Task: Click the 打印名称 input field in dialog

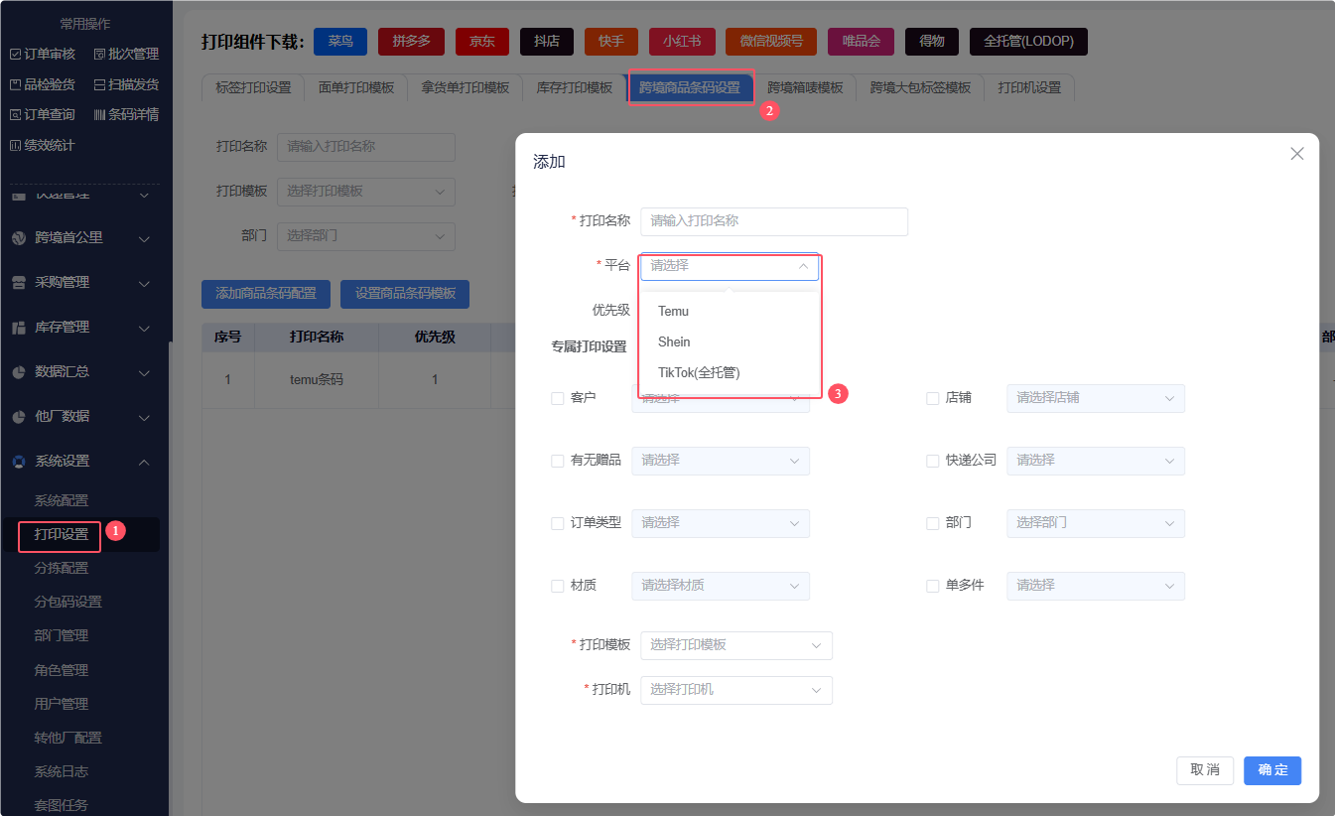Action: (773, 221)
